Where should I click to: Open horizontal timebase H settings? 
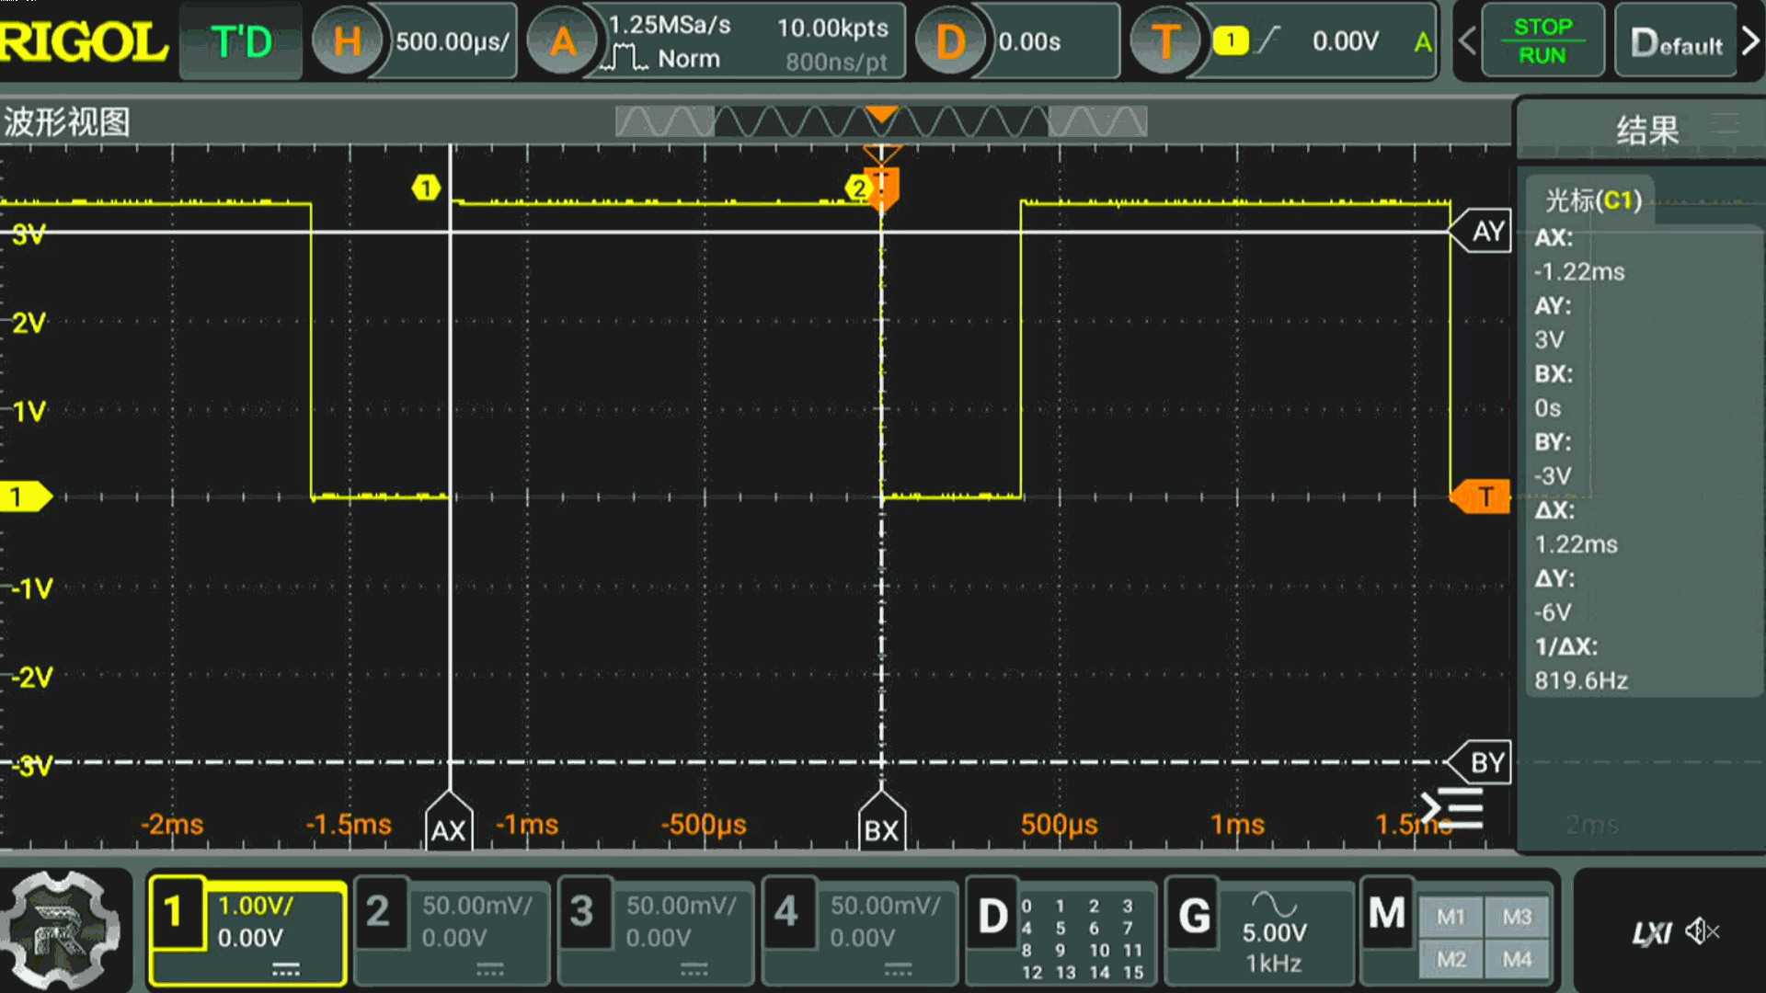point(347,41)
